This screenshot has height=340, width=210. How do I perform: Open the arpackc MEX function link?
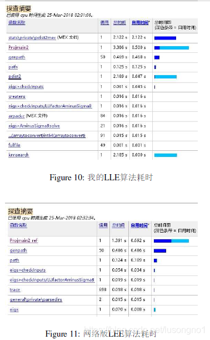coord(17,116)
